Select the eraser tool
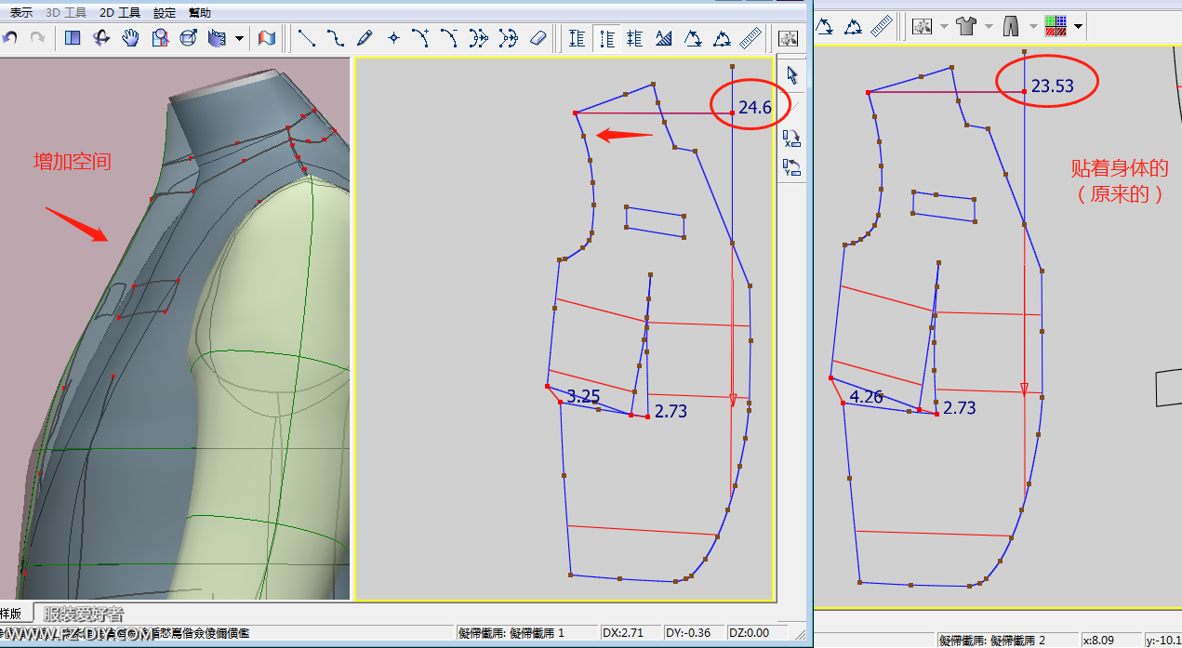1182x648 pixels. [538, 38]
